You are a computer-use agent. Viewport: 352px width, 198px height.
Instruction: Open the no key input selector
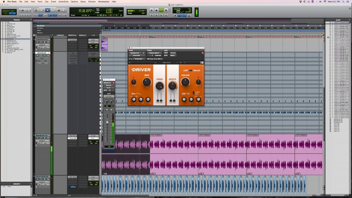(x=139, y=59)
